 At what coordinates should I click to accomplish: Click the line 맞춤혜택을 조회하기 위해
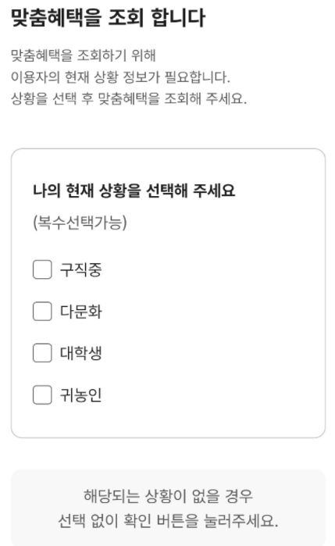(x=84, y=55)
